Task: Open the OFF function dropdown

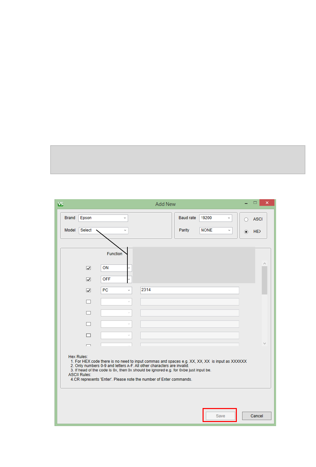Action: coord(116,279)
